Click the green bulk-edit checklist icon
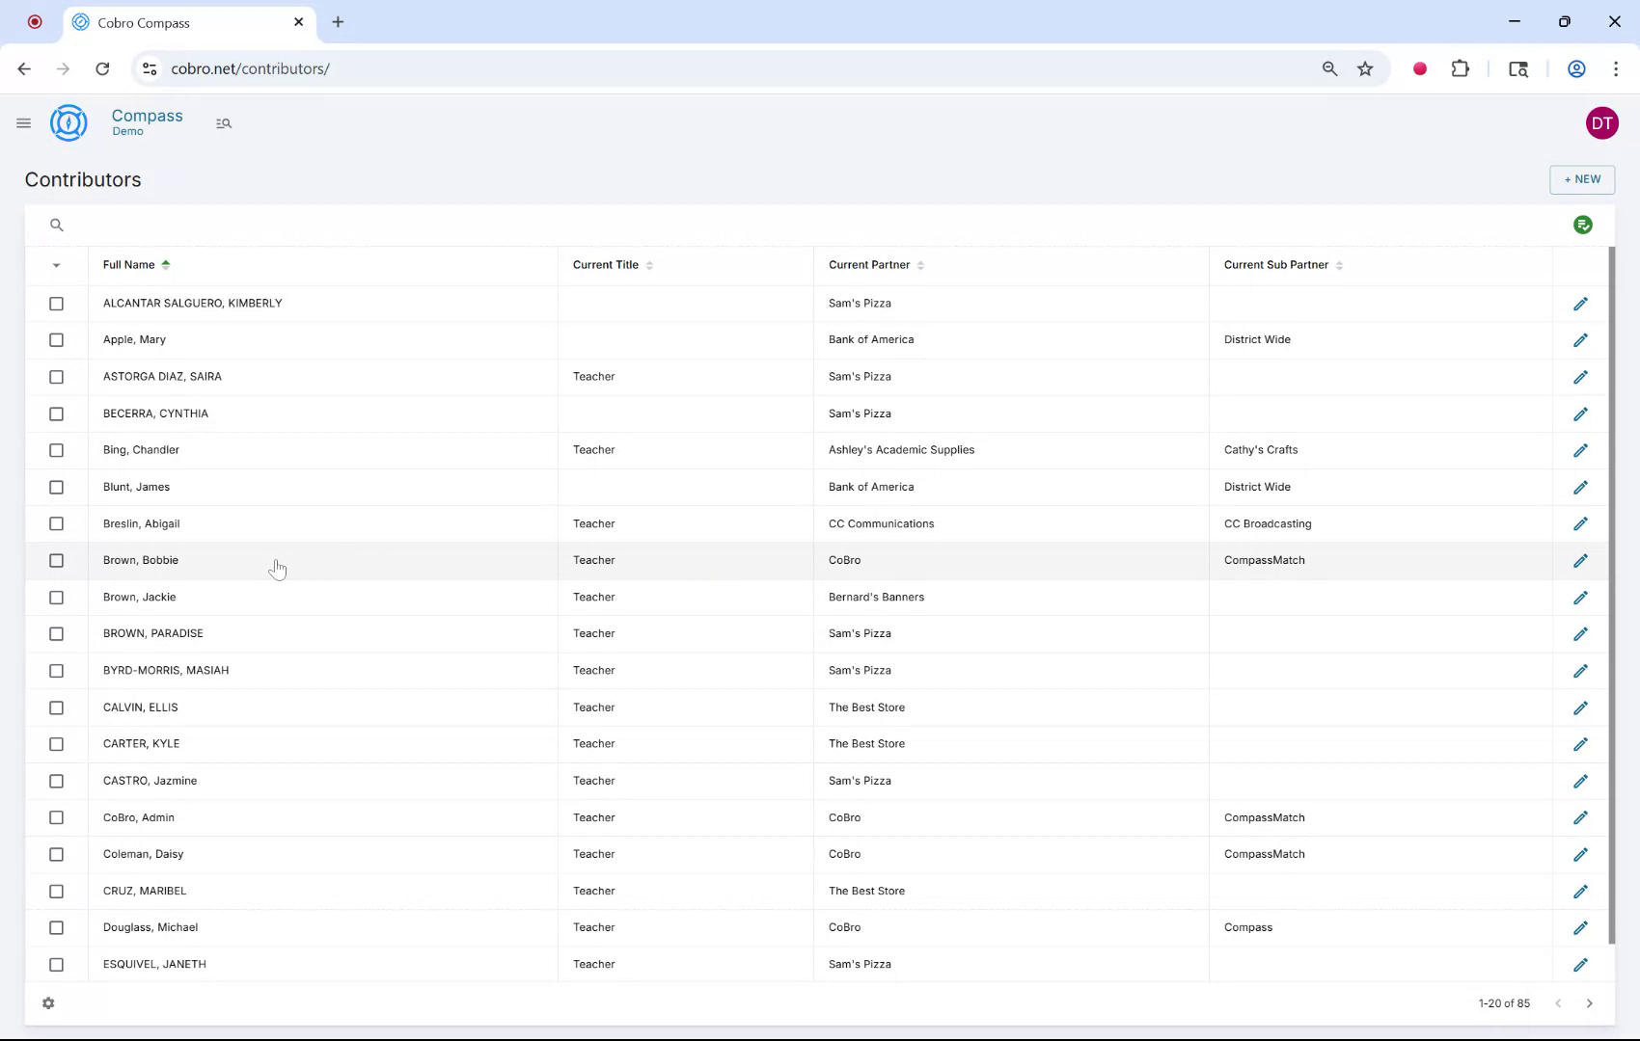This screenshot has height=1041, width=1640. point(1582,225)
